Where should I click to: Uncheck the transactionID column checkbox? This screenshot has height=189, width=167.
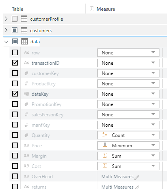tap(15, 63)
